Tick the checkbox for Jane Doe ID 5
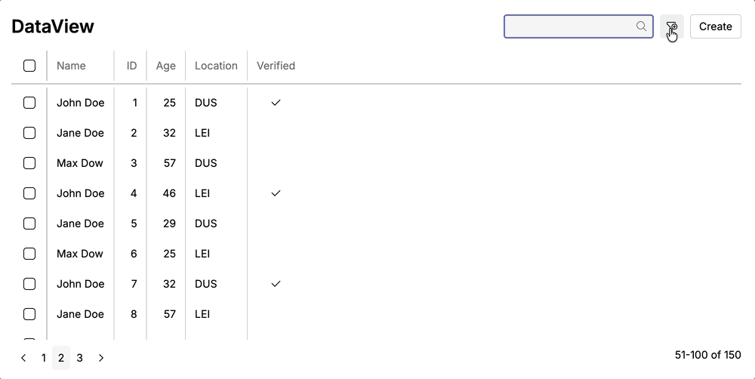Image resolution: width=755 pixels, height=379 pixels. pyautogui.click(x=29, y=223)
